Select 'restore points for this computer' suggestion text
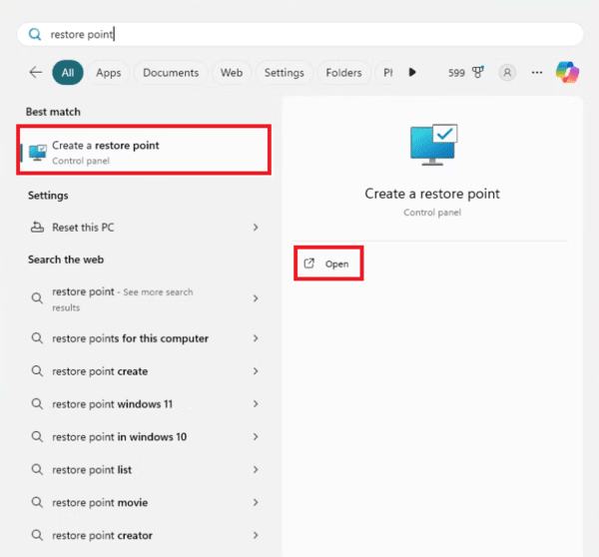599x557 pixels. coord(130,338)
